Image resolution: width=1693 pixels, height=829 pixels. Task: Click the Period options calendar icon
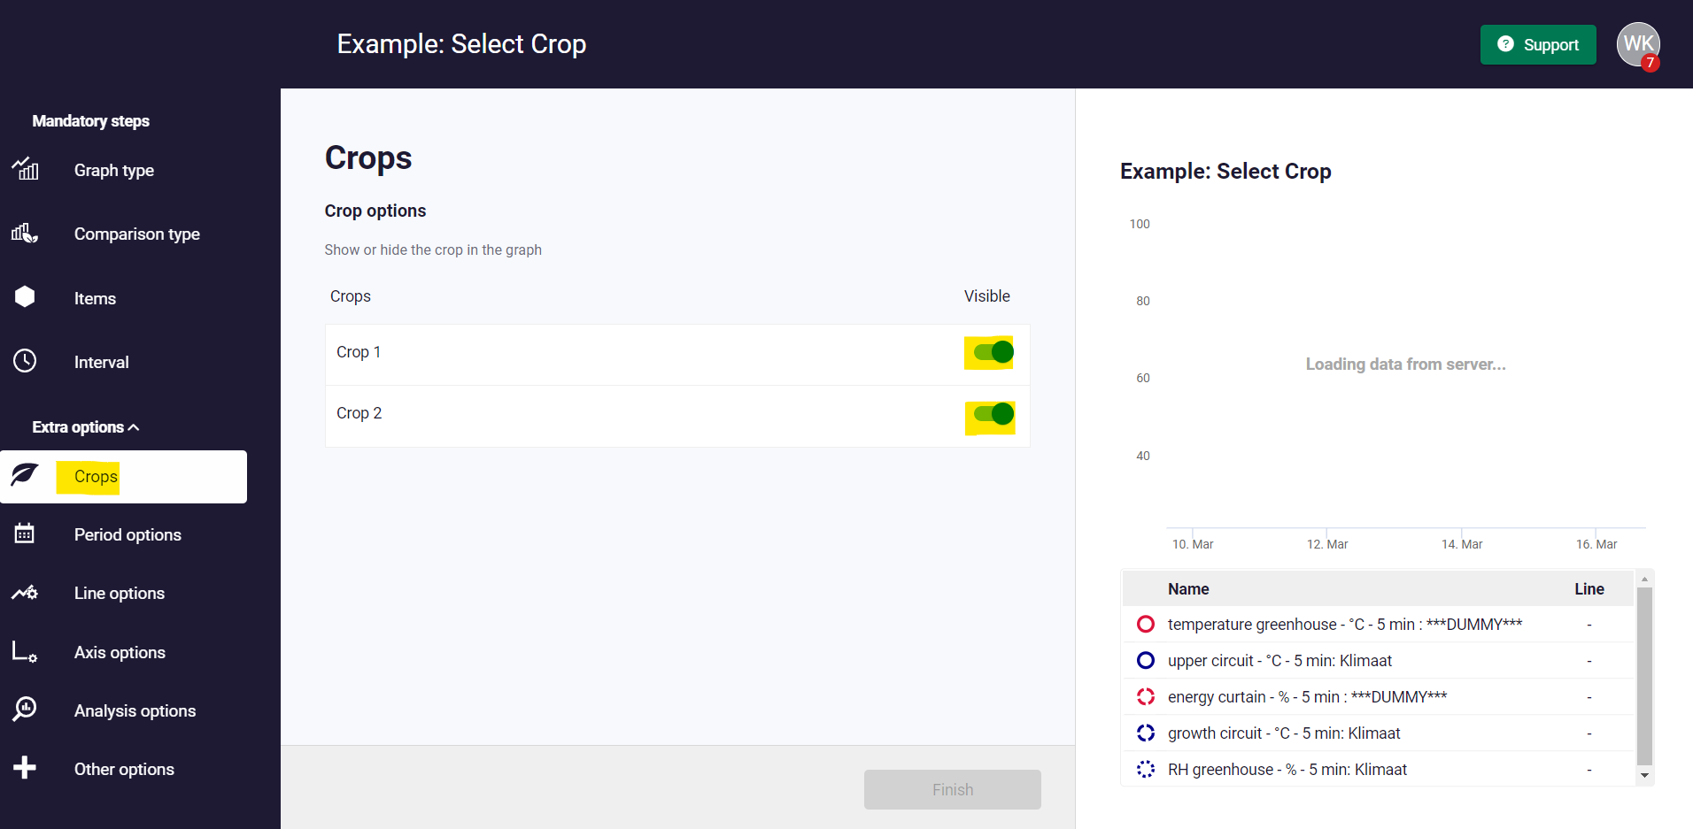(25, 533)
